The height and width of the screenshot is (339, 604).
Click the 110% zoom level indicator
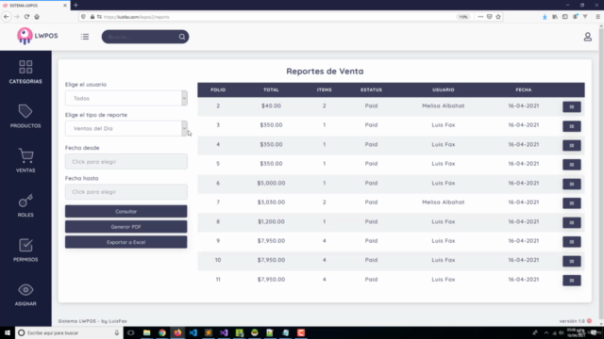[x=463, y=17]
